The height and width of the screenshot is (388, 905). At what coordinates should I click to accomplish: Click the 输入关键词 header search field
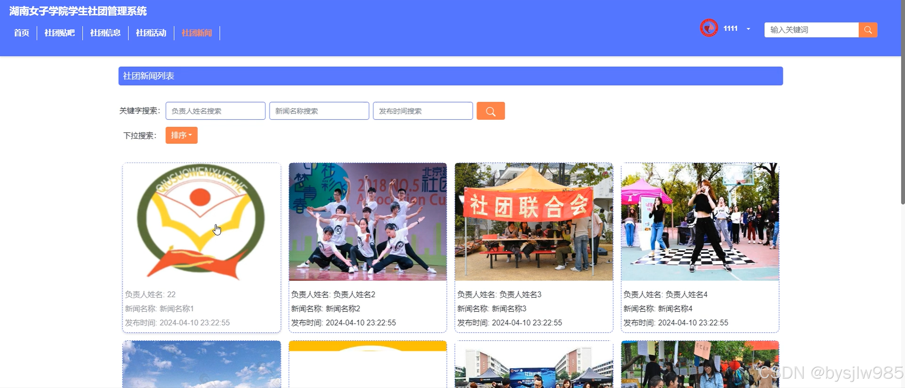point(812,30)
